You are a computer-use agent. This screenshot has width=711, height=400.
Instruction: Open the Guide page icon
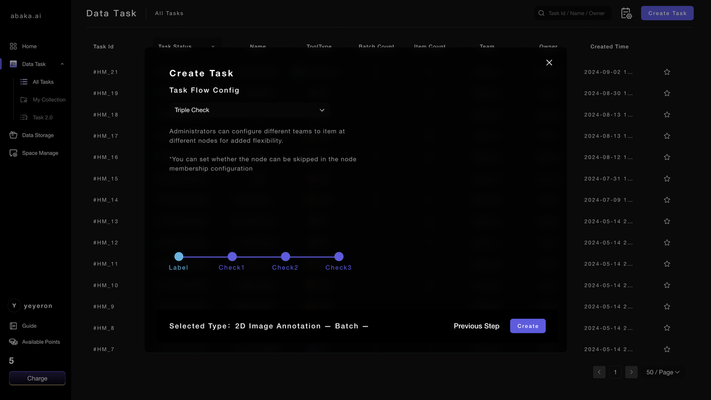point(13,326)
